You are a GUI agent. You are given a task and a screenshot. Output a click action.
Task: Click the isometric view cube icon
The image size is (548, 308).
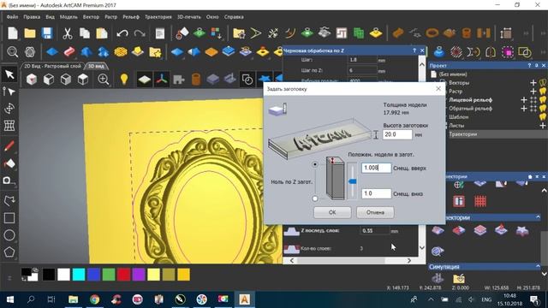tap(32, 80)
